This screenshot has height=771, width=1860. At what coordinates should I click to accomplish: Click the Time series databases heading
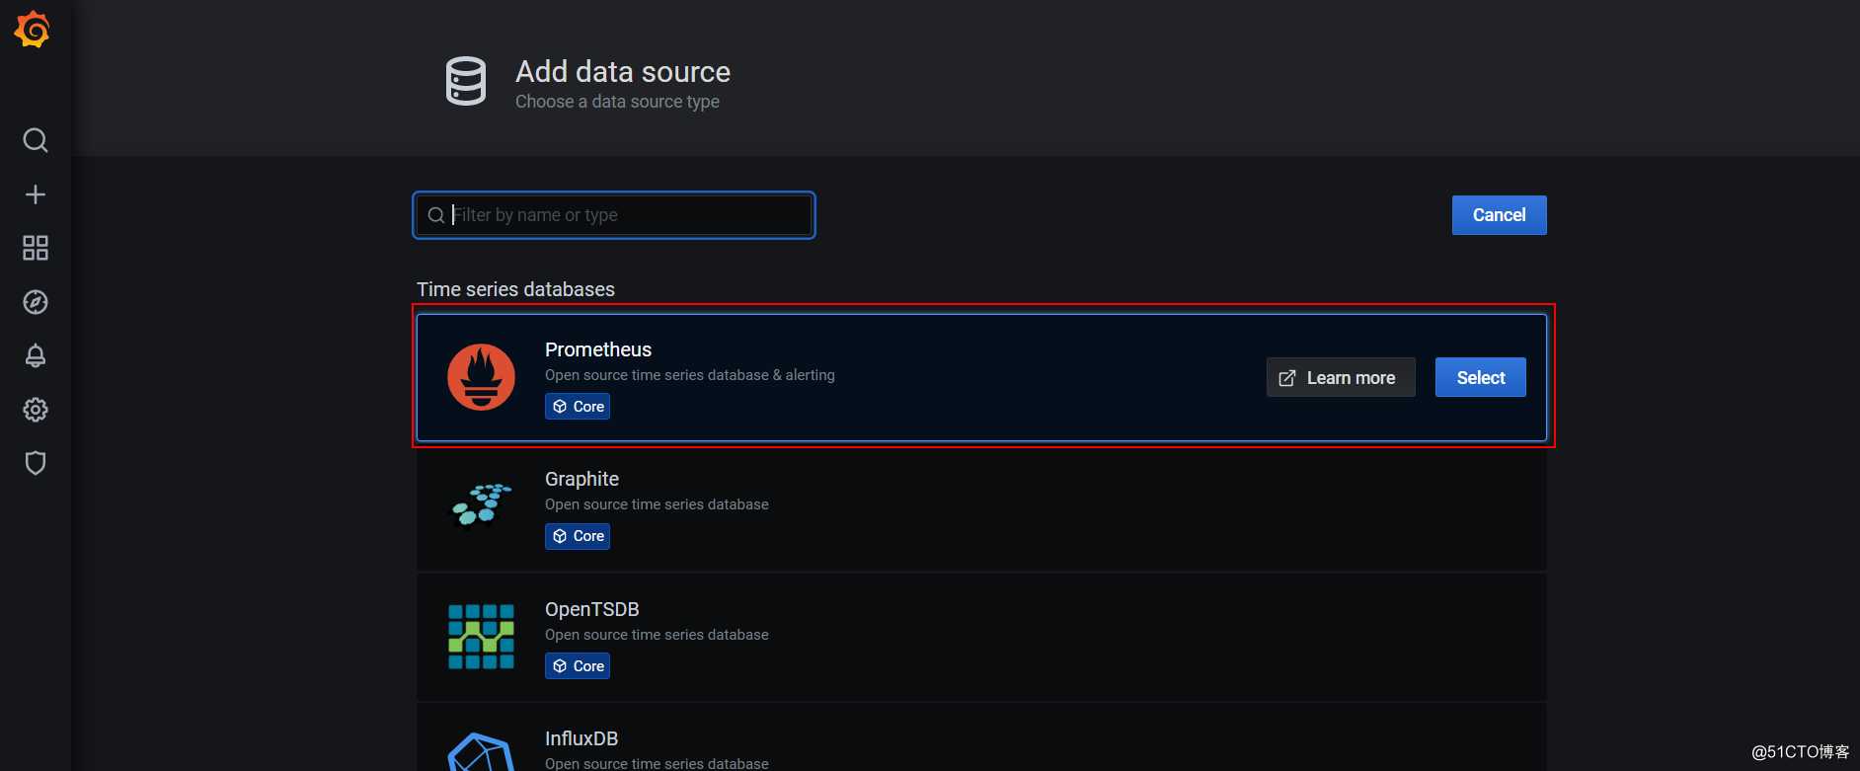(x=515, y=289)
